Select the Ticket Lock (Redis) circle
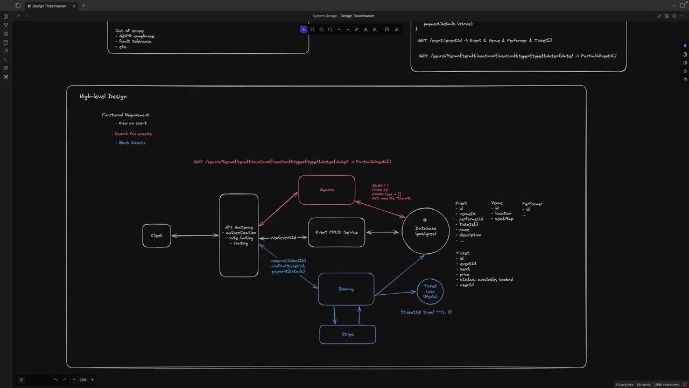This screenshot has height=388, width=689. (x=430, y=292)
